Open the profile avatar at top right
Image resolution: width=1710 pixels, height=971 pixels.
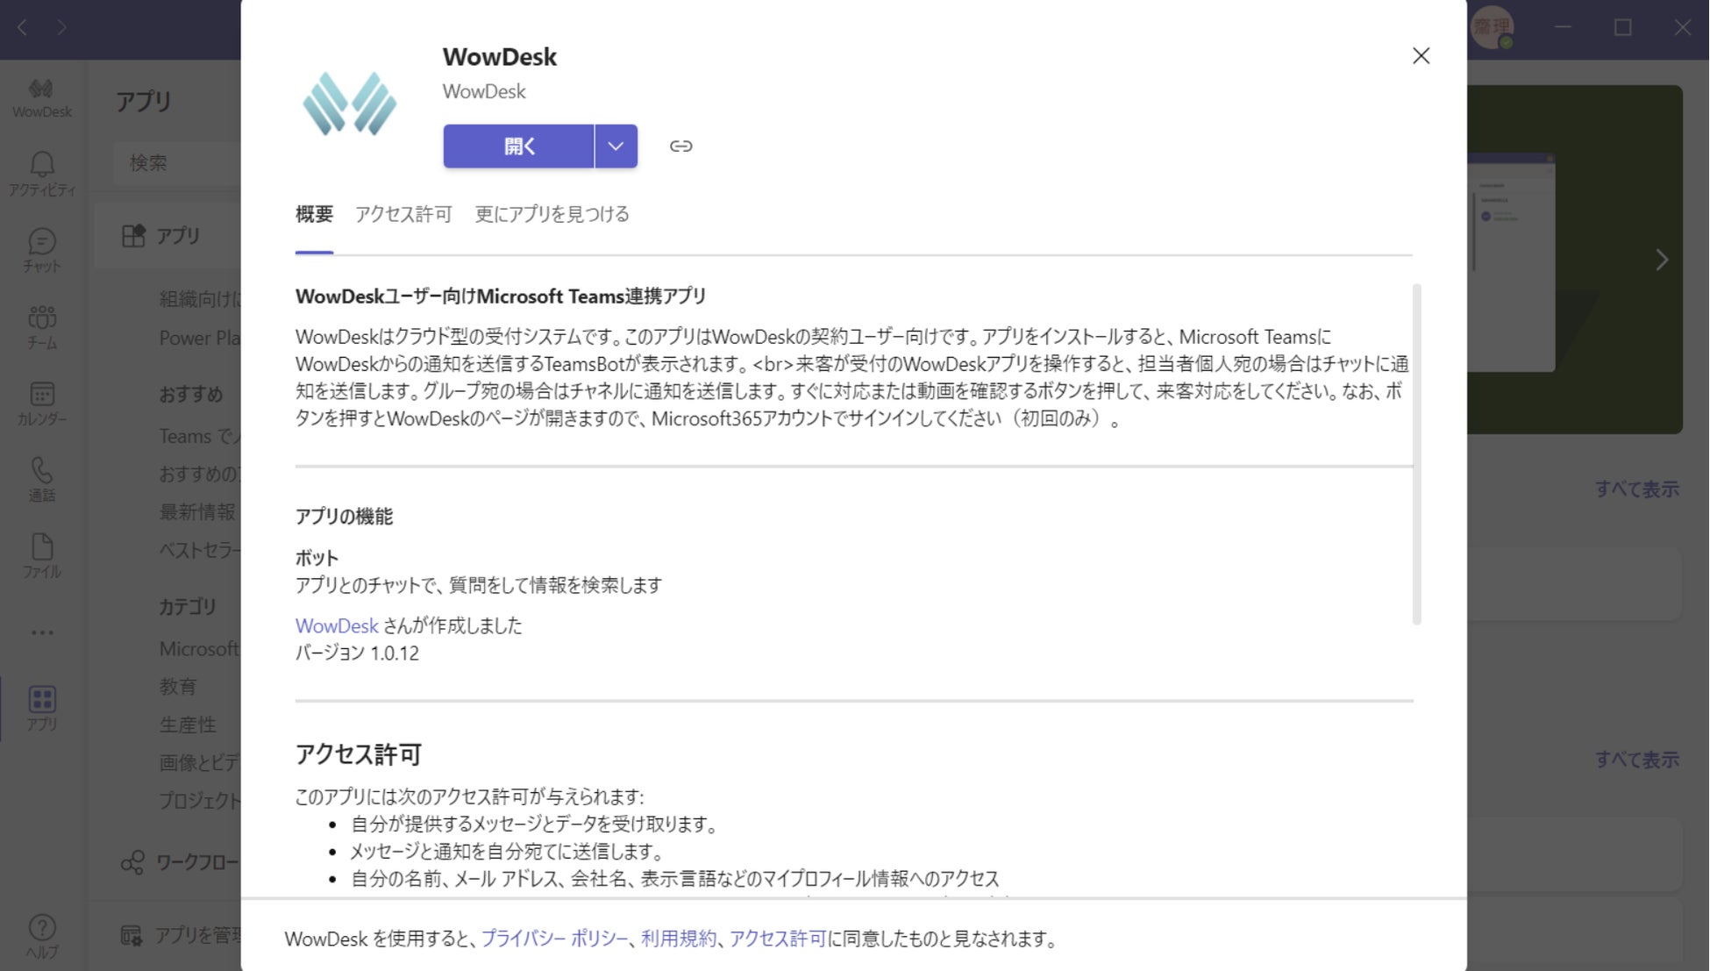tap(1493, 28)
